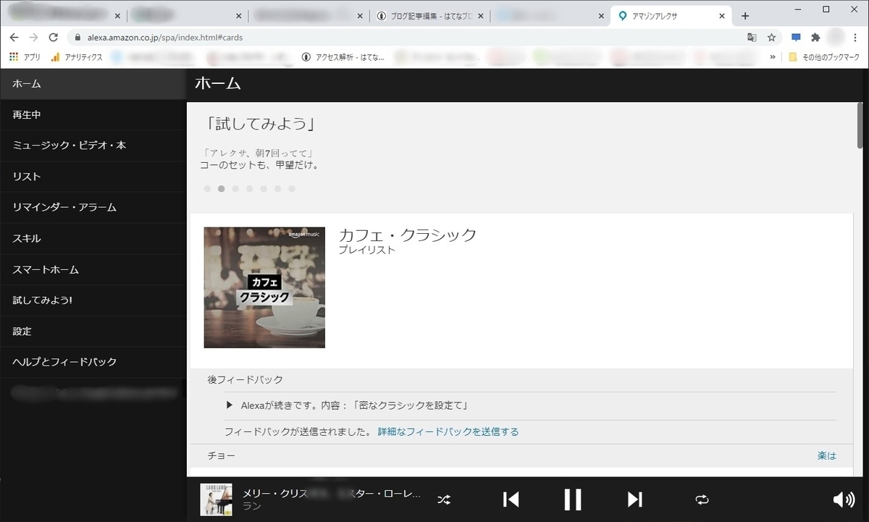Image resolution: width=869 pixels, height=522 pixels.
Task: Open a new browser tab
Action: [x=745, y=16]
